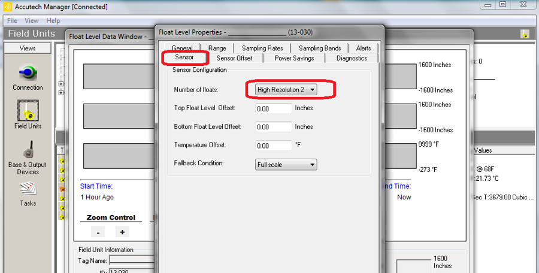Click the Temperature Offset field
The image size is (539, 273).
click(274, 145)
